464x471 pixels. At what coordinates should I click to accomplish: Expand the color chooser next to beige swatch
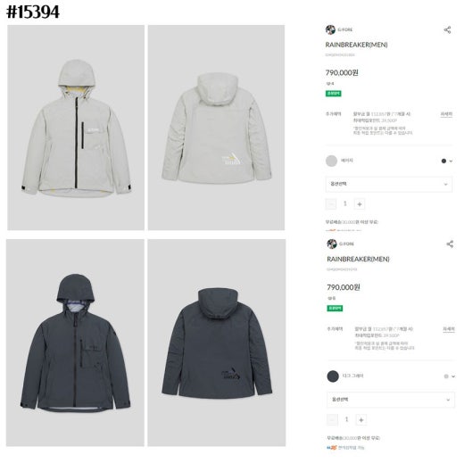(x=447, y=161)
